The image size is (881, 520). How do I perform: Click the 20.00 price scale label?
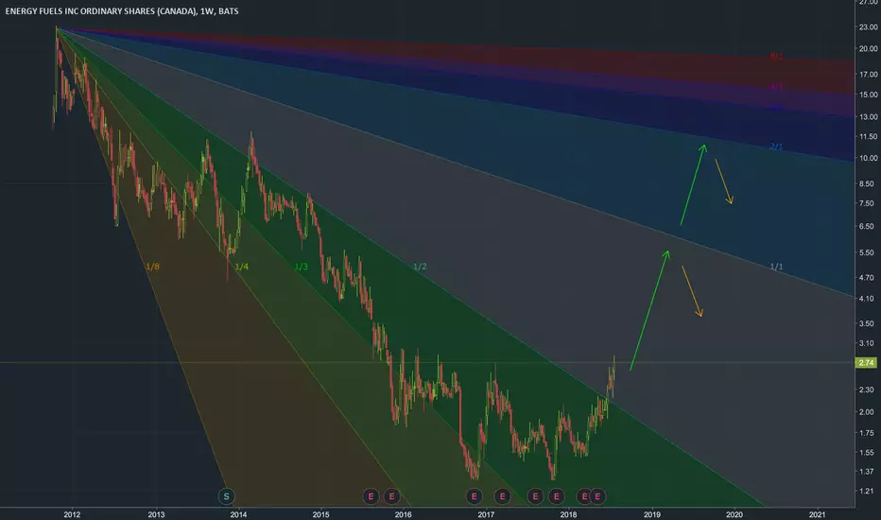(x=868, y=49)
